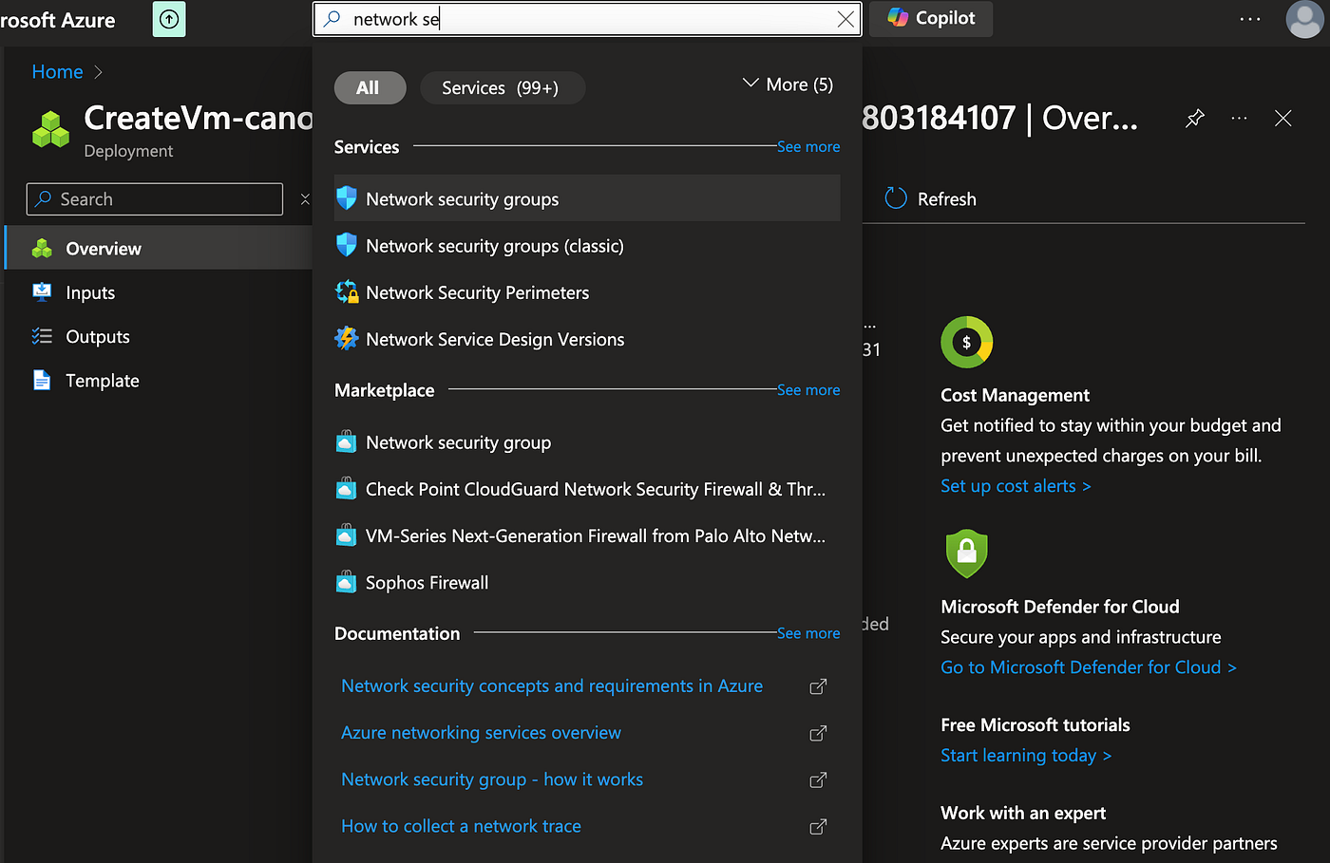Open the user account avatar
This screenshot has height=863, width=1330.
[x=1304, y=19]
